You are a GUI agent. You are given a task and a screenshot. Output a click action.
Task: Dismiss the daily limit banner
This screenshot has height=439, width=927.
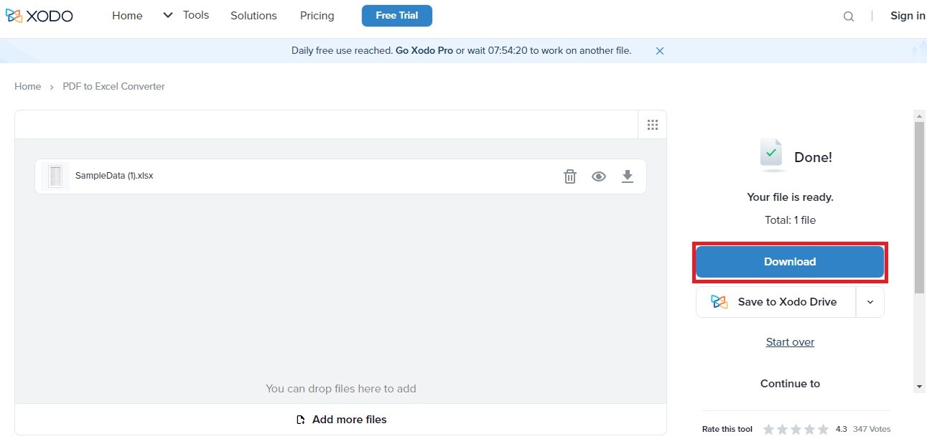(x=660, y=51)
